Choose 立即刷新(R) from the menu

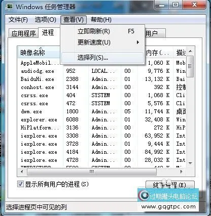pyautogui.click(x=102, y=31)
